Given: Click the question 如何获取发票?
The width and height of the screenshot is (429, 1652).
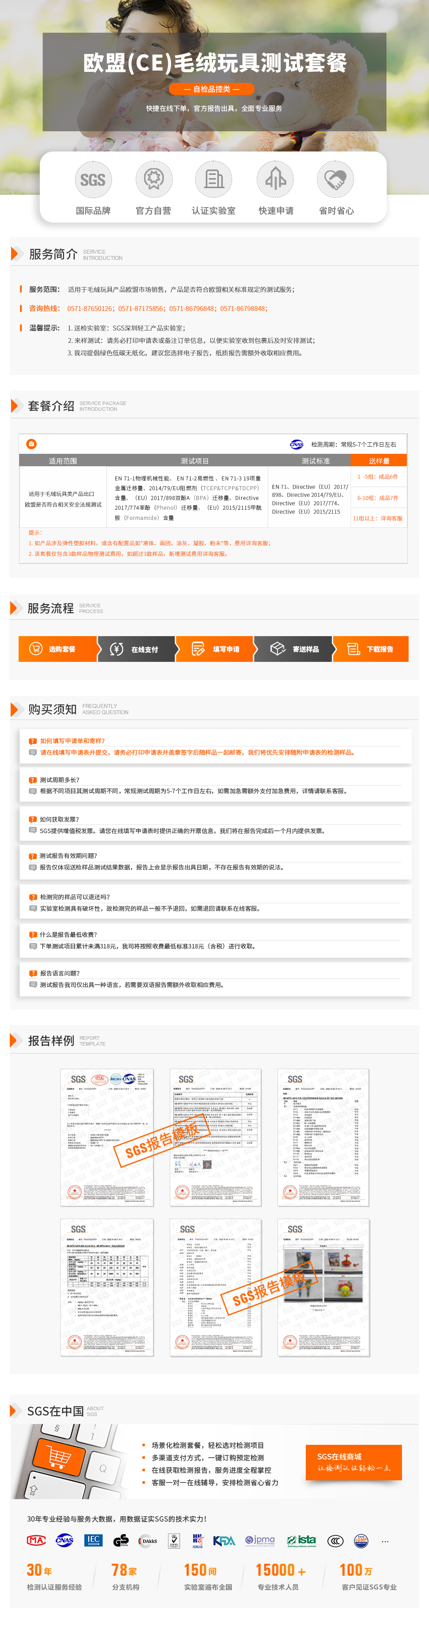Looking at the screenshot, I should (59, 819).
